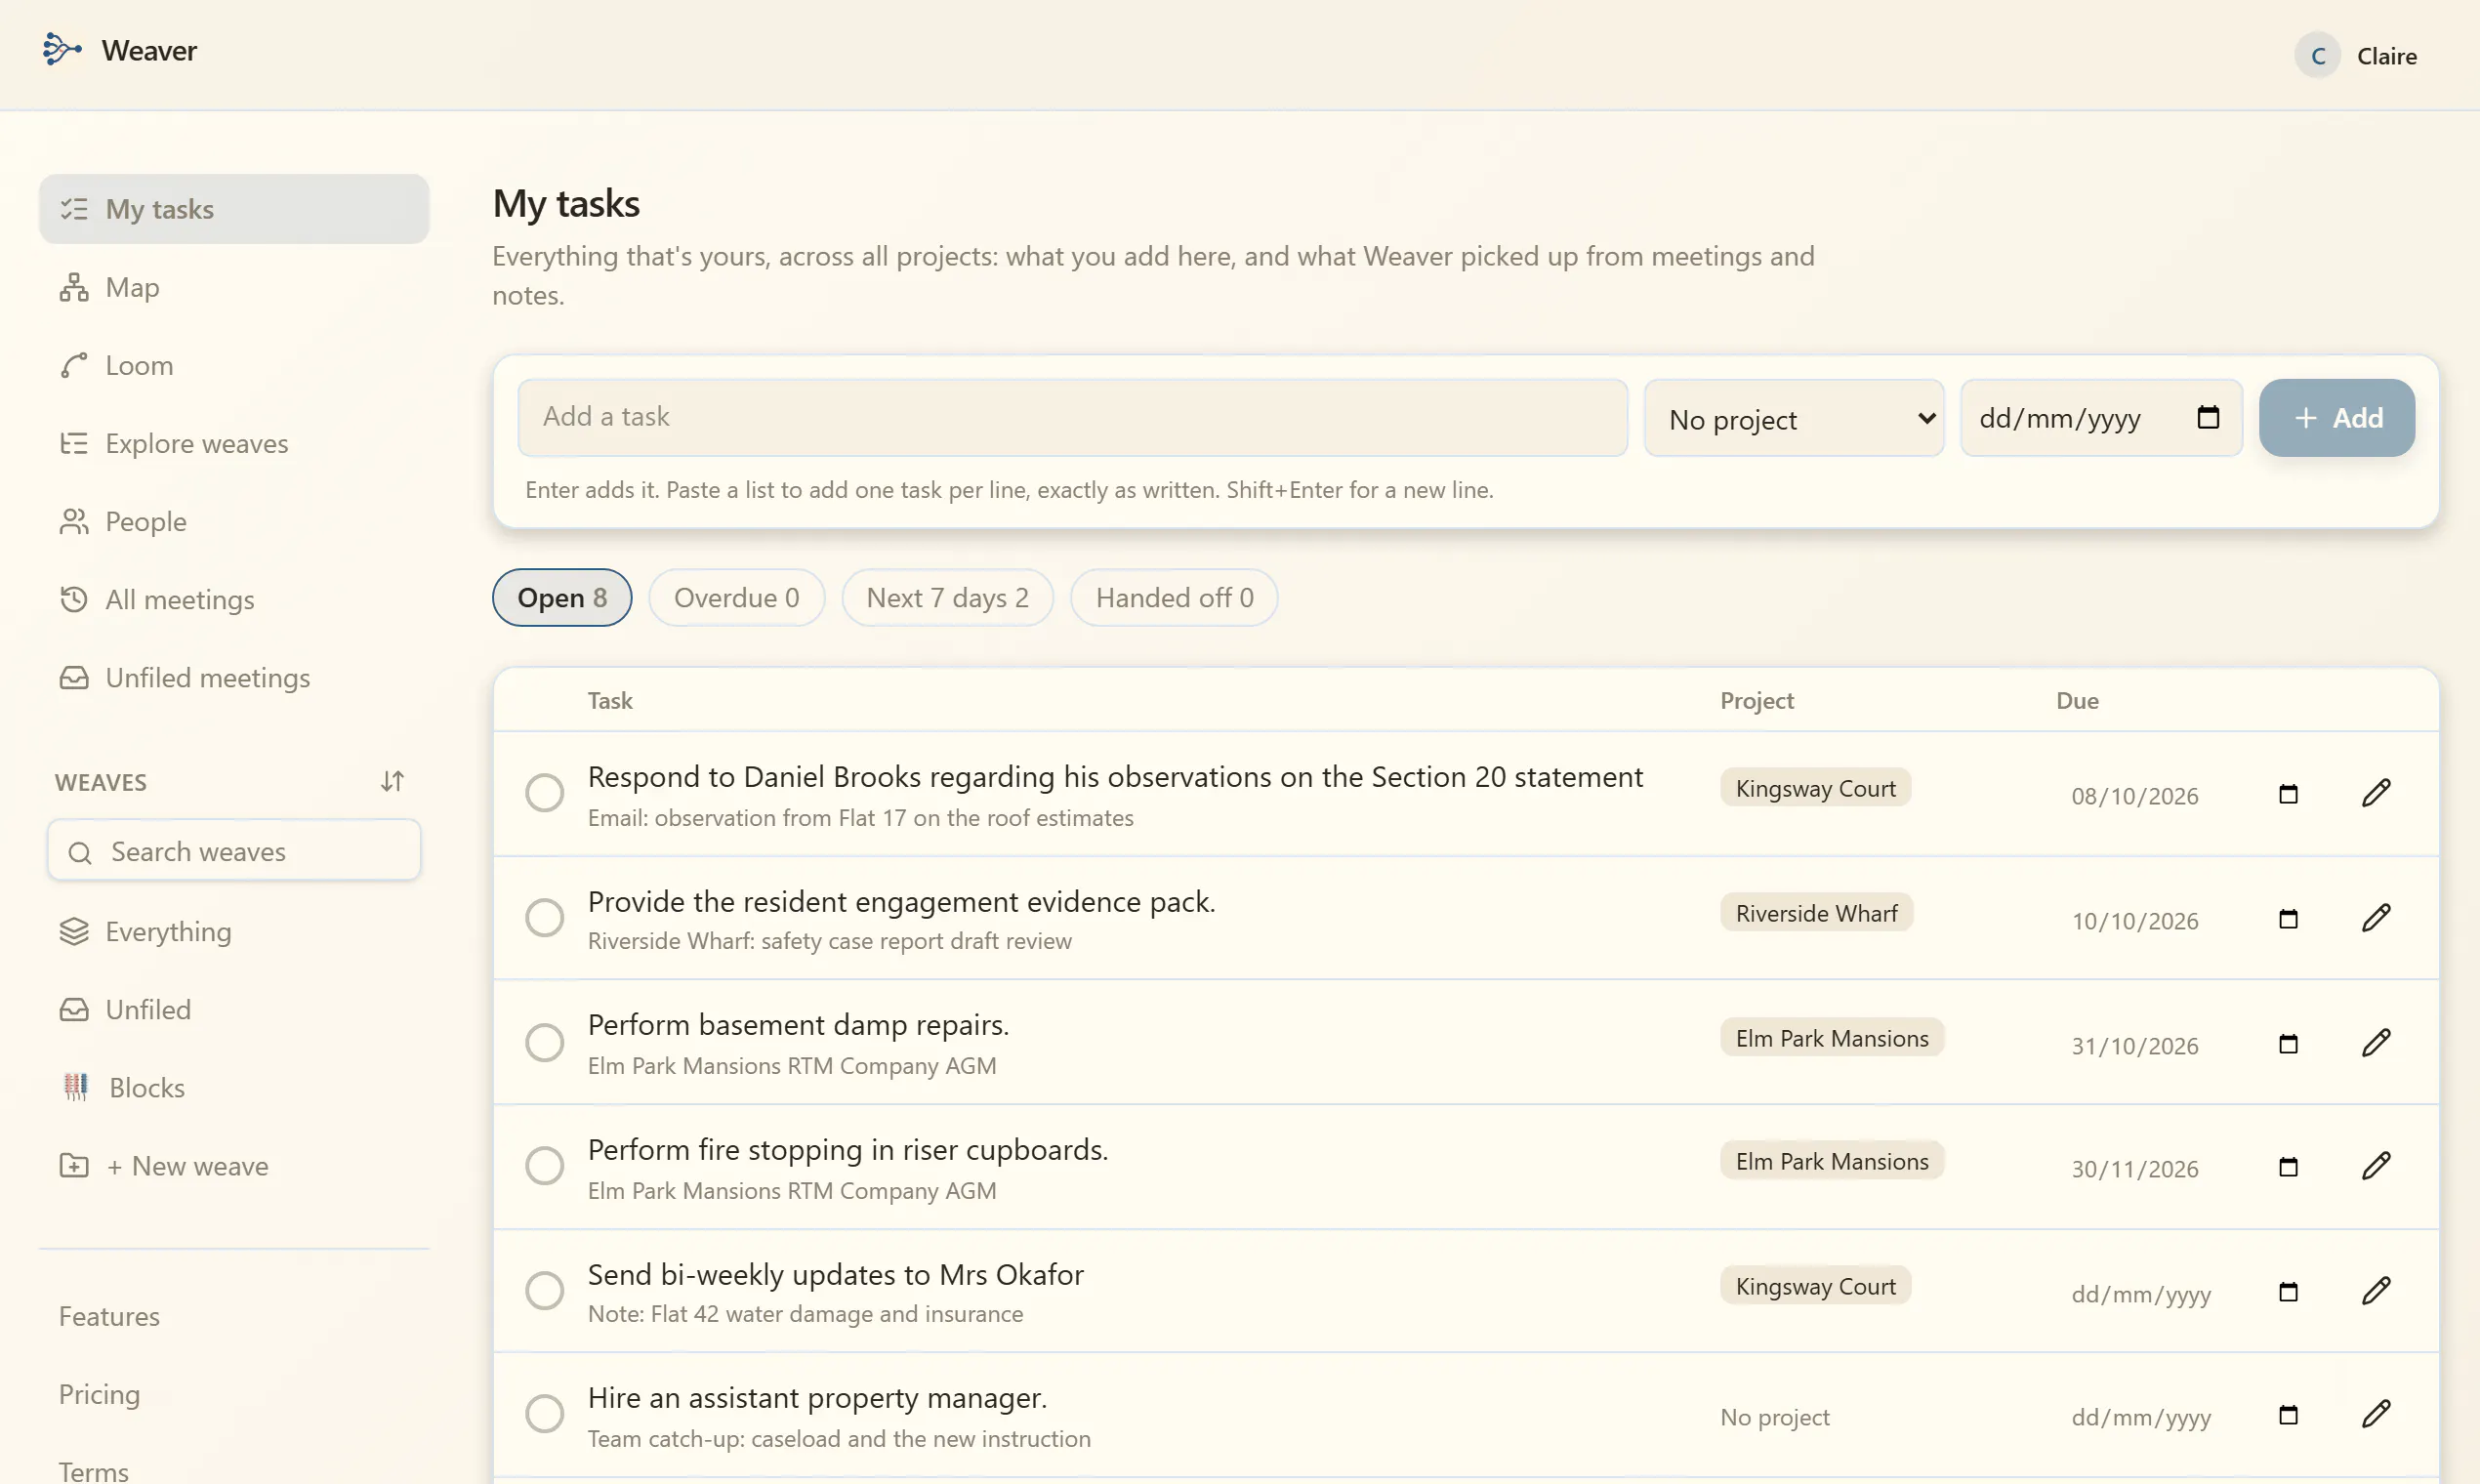Open date picker for 10/10/2026 task

[2288, 919]
